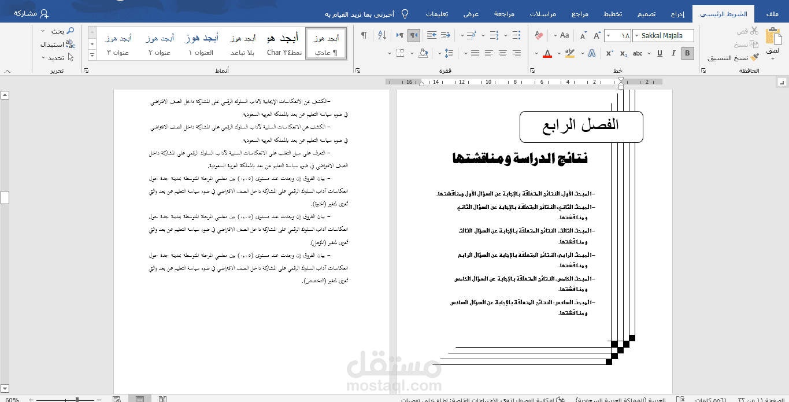Align text right in paragraph group
This screenshot has width=789, height=402.
tap(516, 53)
